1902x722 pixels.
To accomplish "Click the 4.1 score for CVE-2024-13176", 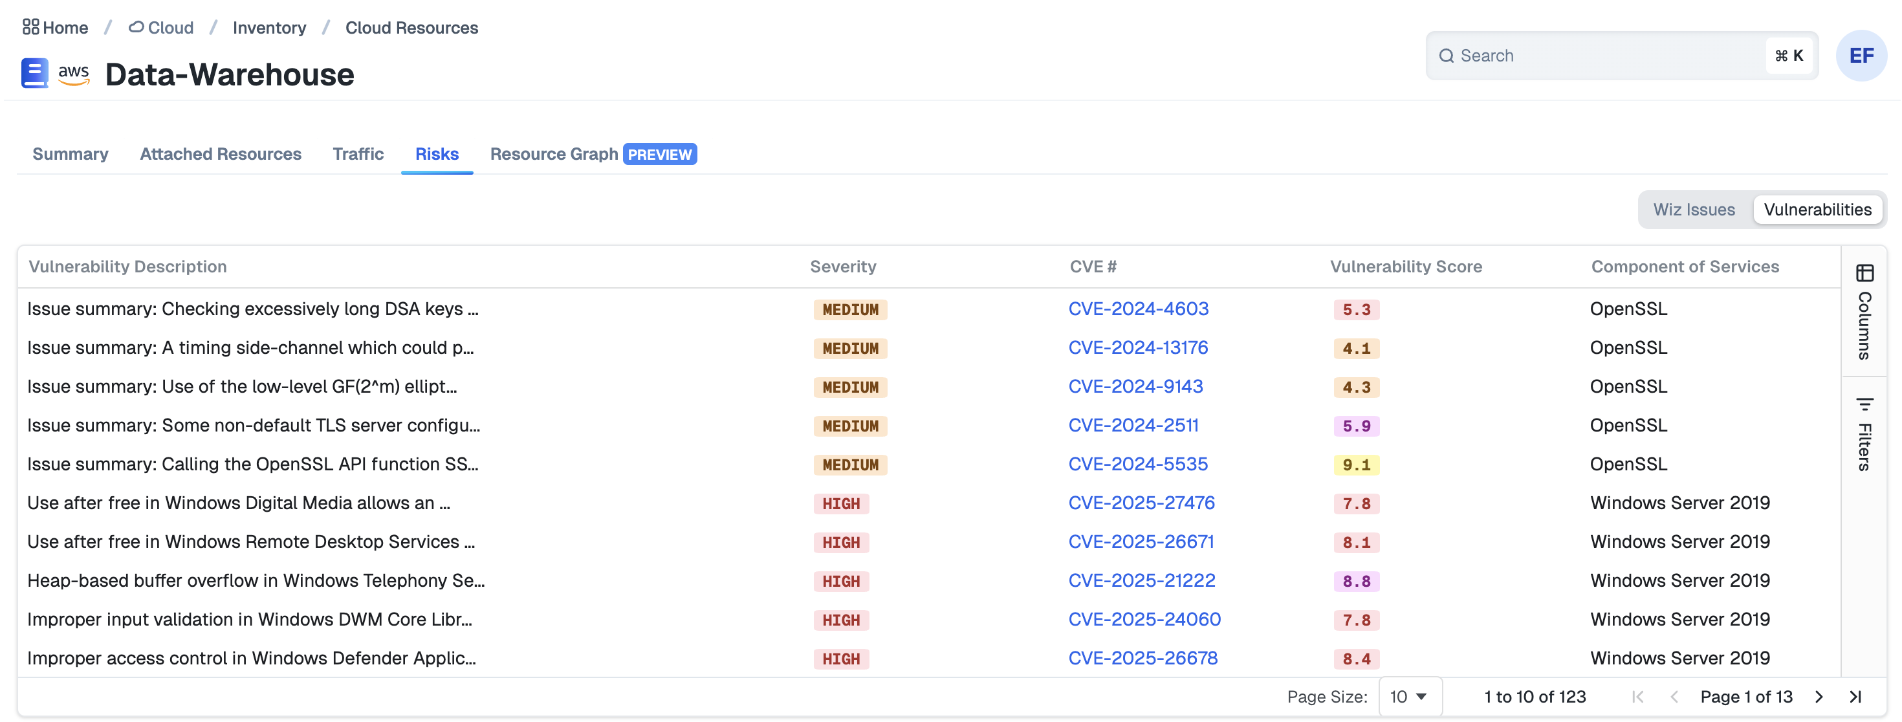I will (x=1357, y=349).
